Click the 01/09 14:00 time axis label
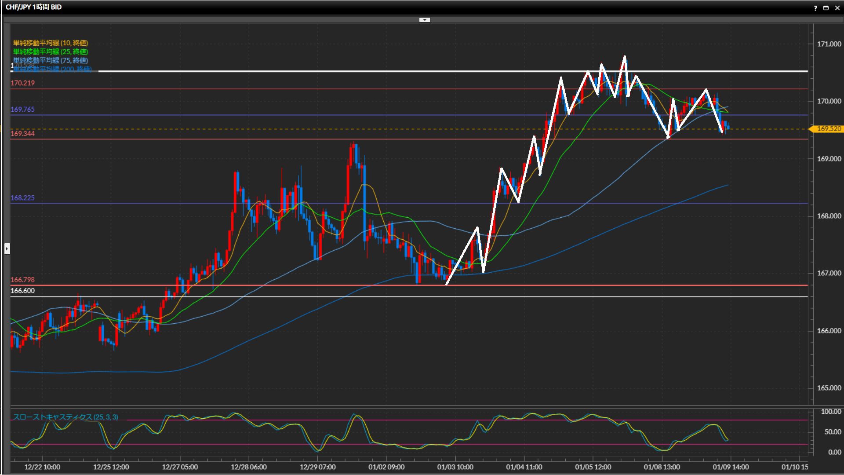 coord(731,467)
